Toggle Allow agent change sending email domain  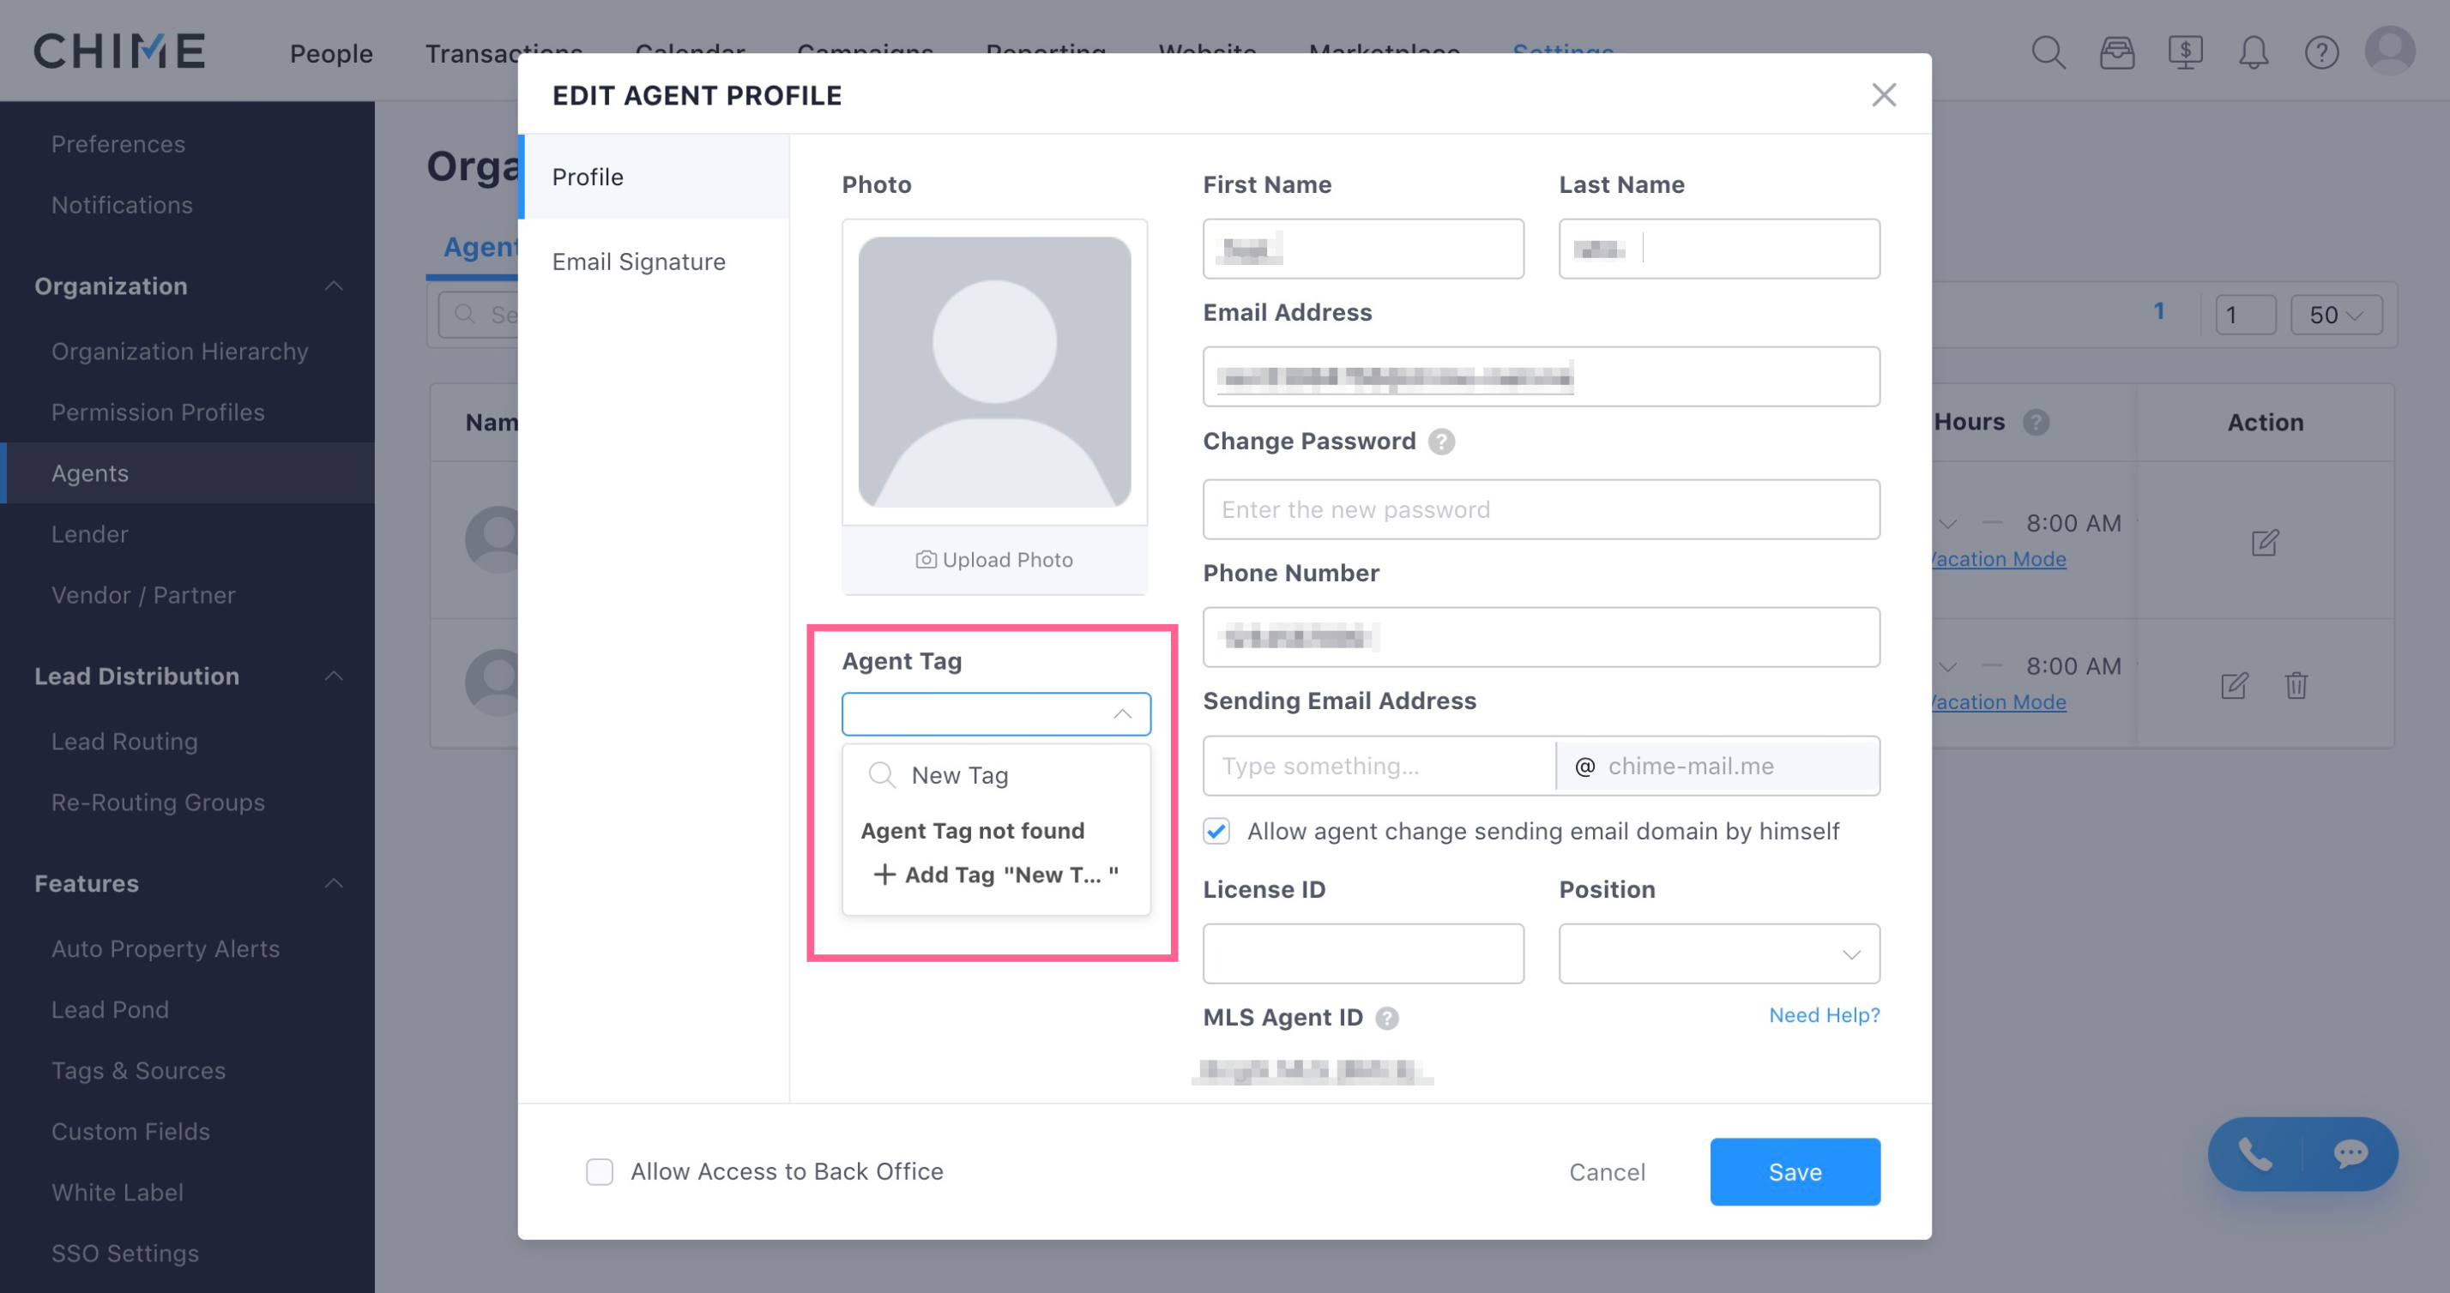[1216, 831]
